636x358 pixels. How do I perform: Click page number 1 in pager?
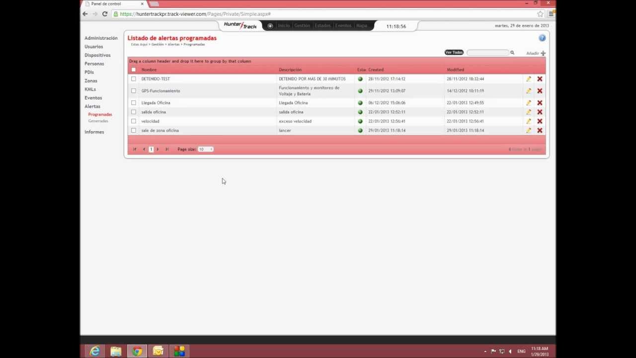(151, 149)
